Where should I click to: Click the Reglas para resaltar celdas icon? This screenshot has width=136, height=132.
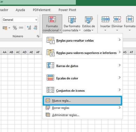click(x=50, y=40)
